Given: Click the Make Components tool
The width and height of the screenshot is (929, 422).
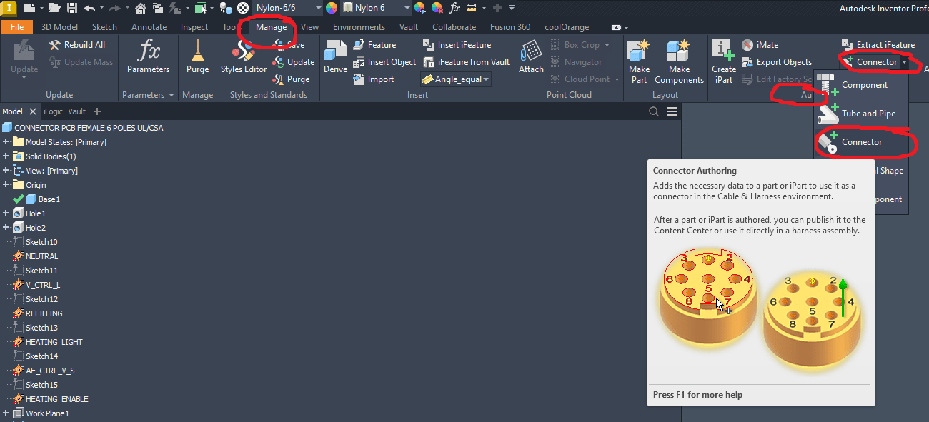Looking at the screenshot, I should pyautogui.click(x=679, y=62).
